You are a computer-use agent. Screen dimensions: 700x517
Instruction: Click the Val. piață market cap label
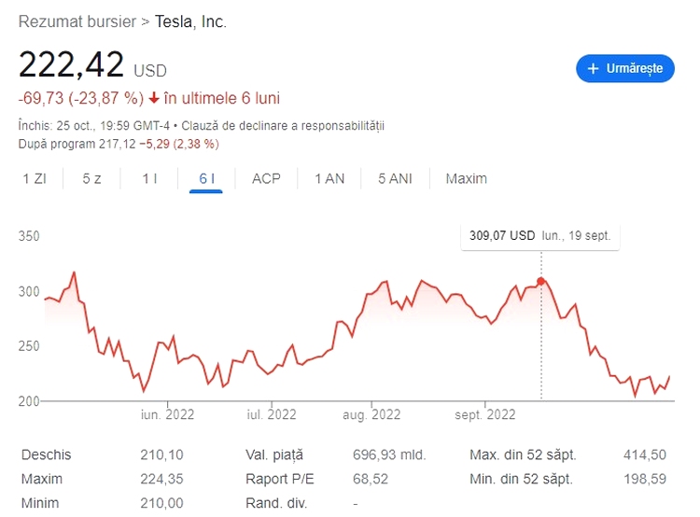[x=273, y=454]
